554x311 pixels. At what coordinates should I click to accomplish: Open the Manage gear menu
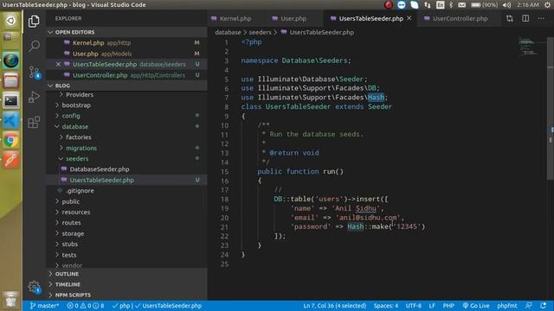tap(34, 286)
